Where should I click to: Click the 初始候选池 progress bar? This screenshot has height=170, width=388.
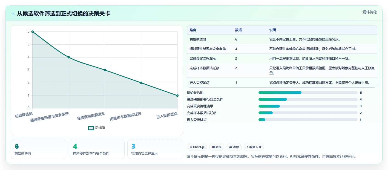[308, 93]
